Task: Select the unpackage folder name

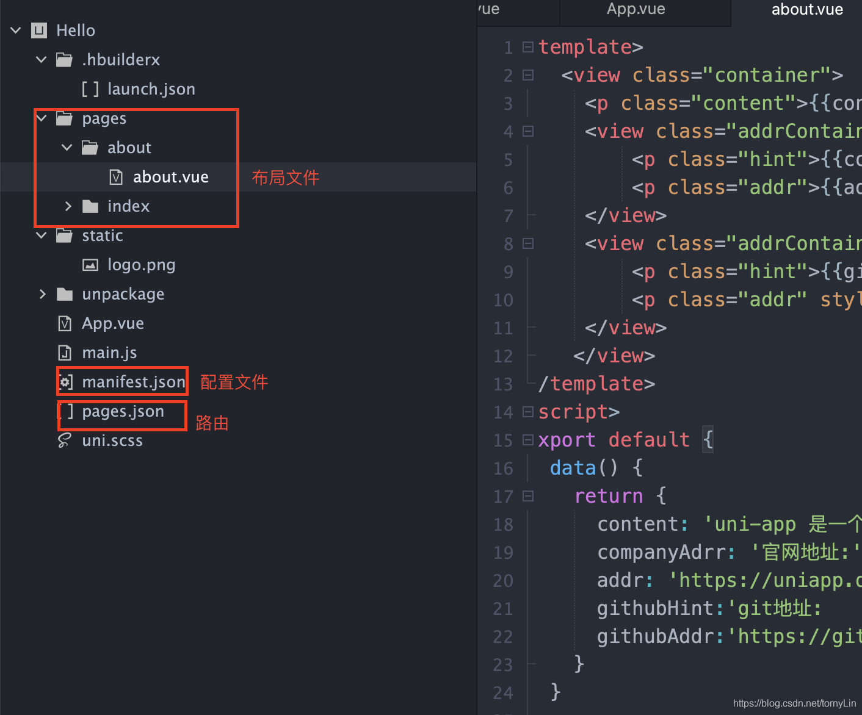Action: tap(123, 294)
